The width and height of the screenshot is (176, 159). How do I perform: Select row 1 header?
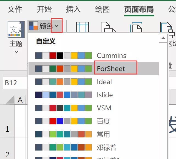(7, 121)
